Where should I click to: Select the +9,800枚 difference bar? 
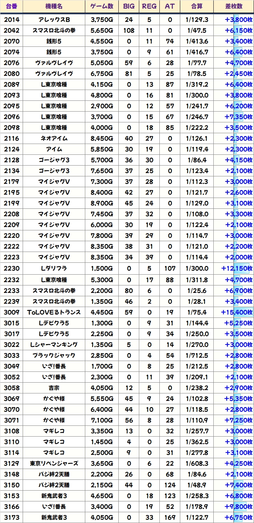pos(239,507)
